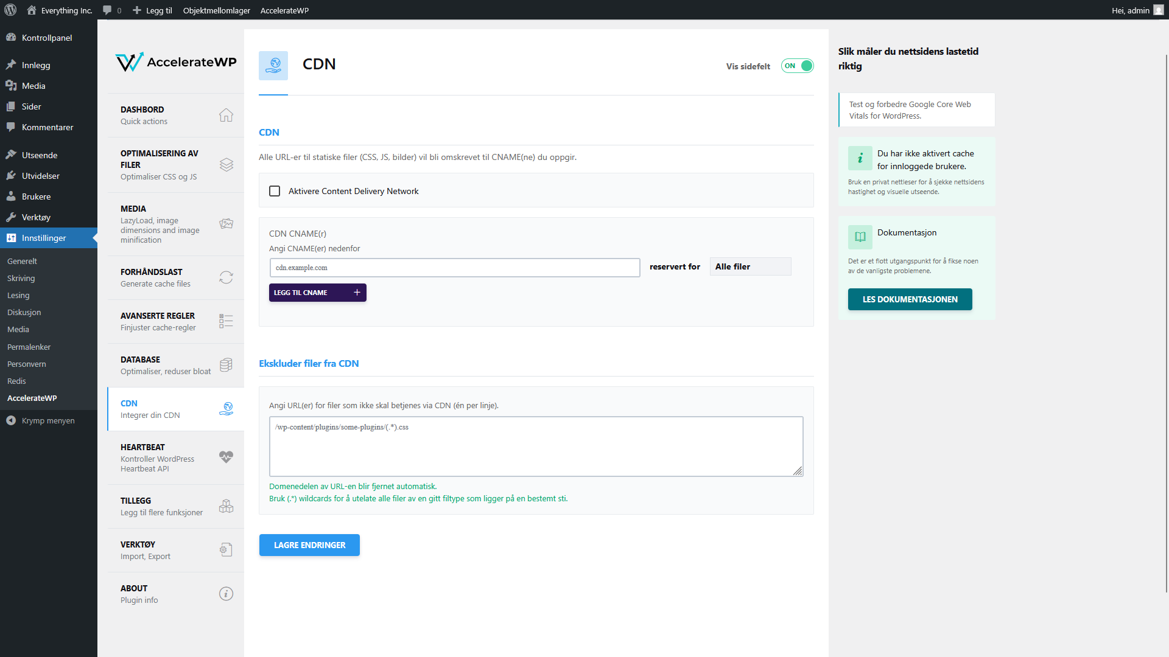Open the Lesing settings submenu
The image size is (1169, 657).
click(x=18, y=295)
